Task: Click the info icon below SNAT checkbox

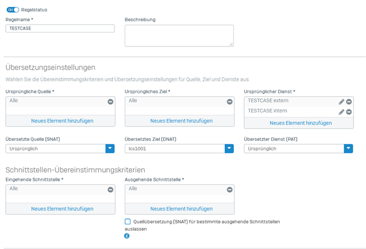Action: click(x=127, y=236)
